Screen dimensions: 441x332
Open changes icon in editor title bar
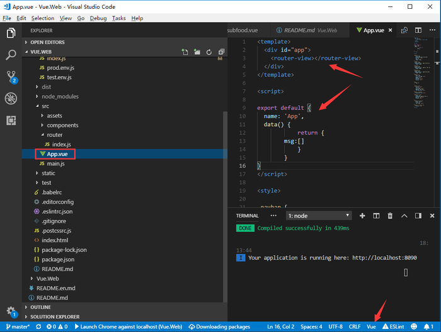click(x=404, y=30)
